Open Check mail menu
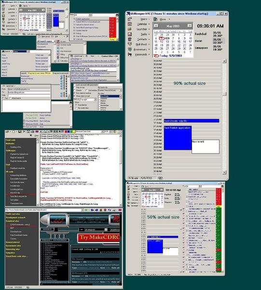The width and height of the screenshot is (261, 290). tap(79, 56)
